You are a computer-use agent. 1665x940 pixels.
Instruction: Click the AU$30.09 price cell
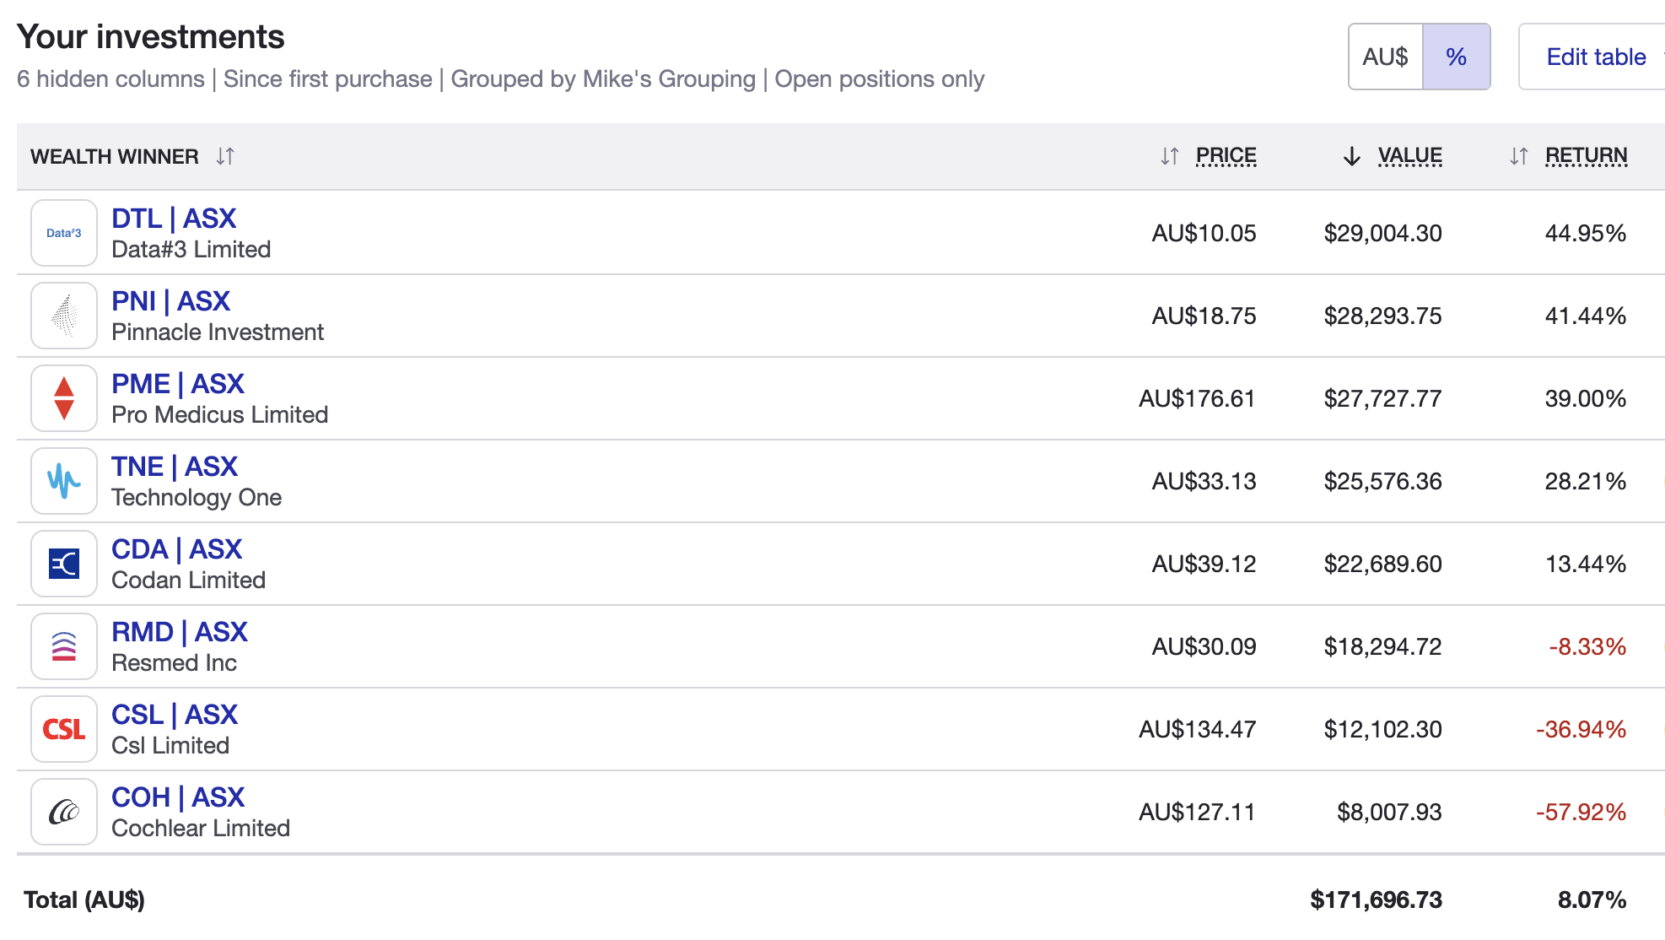tap(1204, 646)
